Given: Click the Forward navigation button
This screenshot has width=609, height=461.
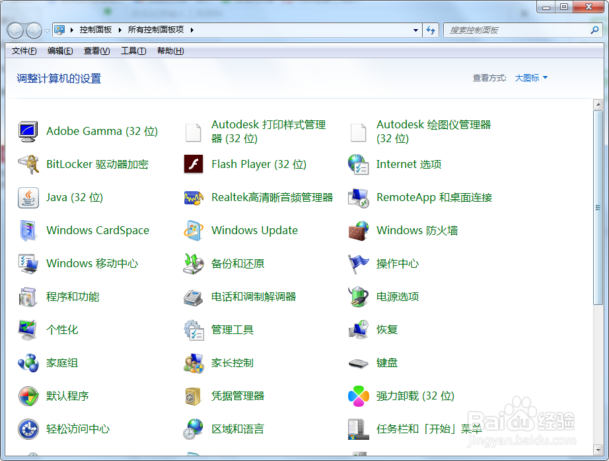Looking at the screenshot, I should pos(34,30).
